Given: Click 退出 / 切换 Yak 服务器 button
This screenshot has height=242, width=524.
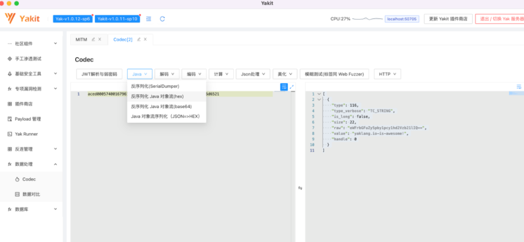Looking at the screenshot, I should click(x=500, y=19).
